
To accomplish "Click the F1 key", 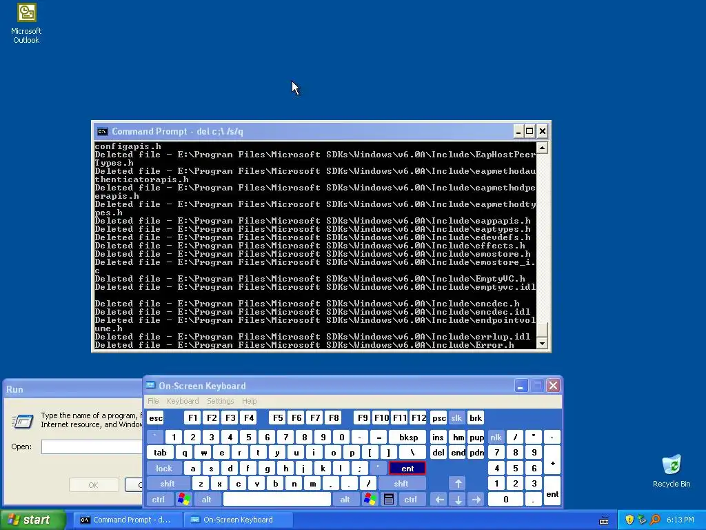I will point(192,418).
